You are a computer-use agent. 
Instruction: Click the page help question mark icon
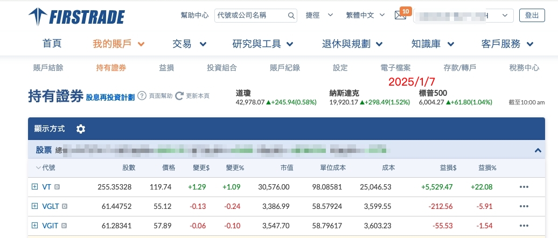(142, 96)
